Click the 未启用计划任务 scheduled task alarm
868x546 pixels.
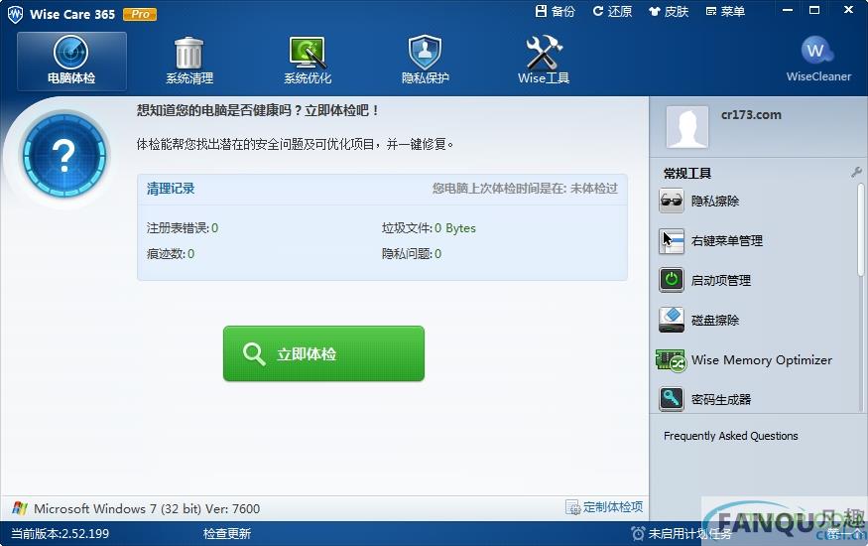[682, 534]
